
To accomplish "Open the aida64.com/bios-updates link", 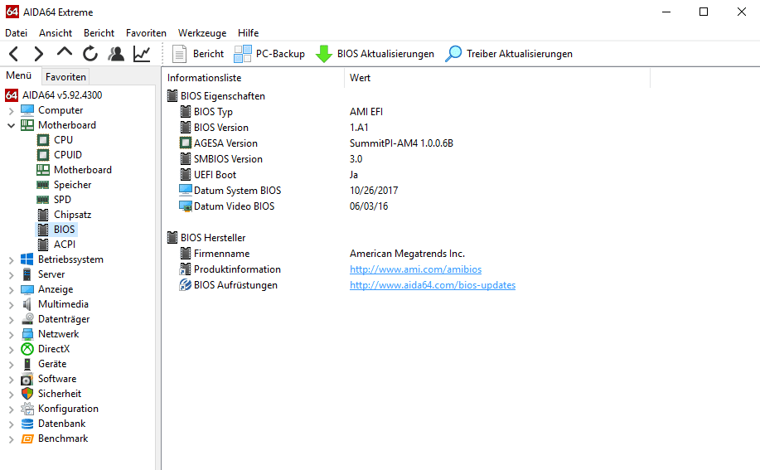I will (433, 285).
